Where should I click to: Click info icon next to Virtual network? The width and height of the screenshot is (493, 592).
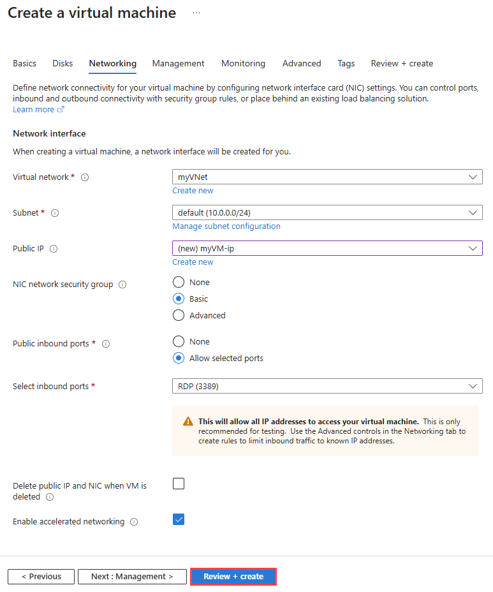[85, 177]
